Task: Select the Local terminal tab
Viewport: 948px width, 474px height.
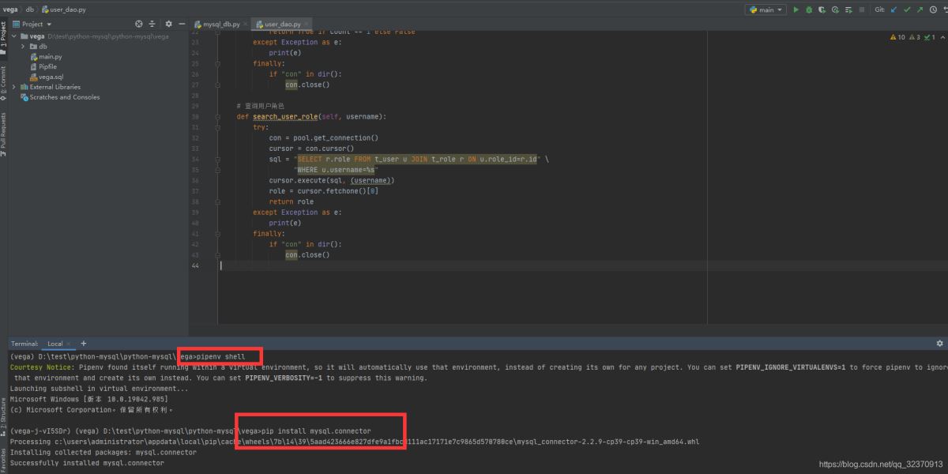Action: 57,343
